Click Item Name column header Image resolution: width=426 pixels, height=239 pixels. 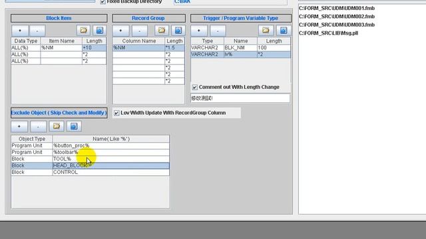[61, 41]
